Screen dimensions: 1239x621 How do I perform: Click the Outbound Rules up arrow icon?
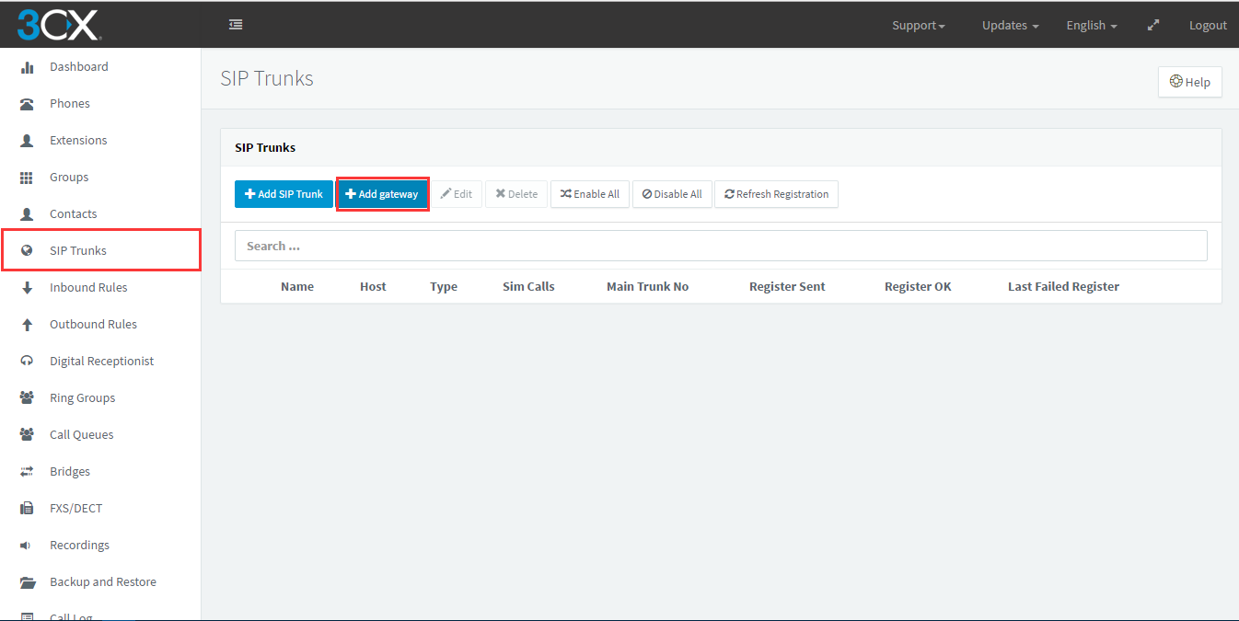point(27,325)
